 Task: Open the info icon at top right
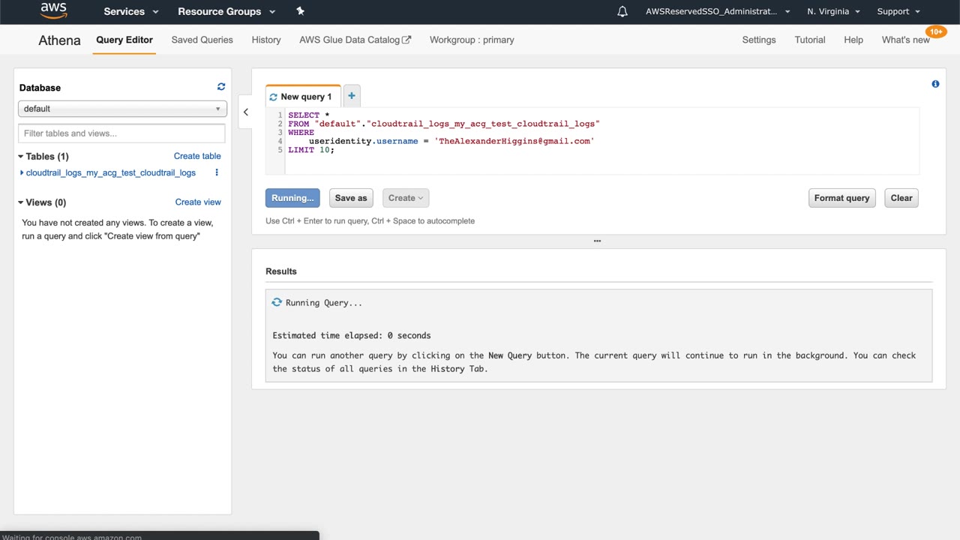pyautogui.click(x=935, y=84)
